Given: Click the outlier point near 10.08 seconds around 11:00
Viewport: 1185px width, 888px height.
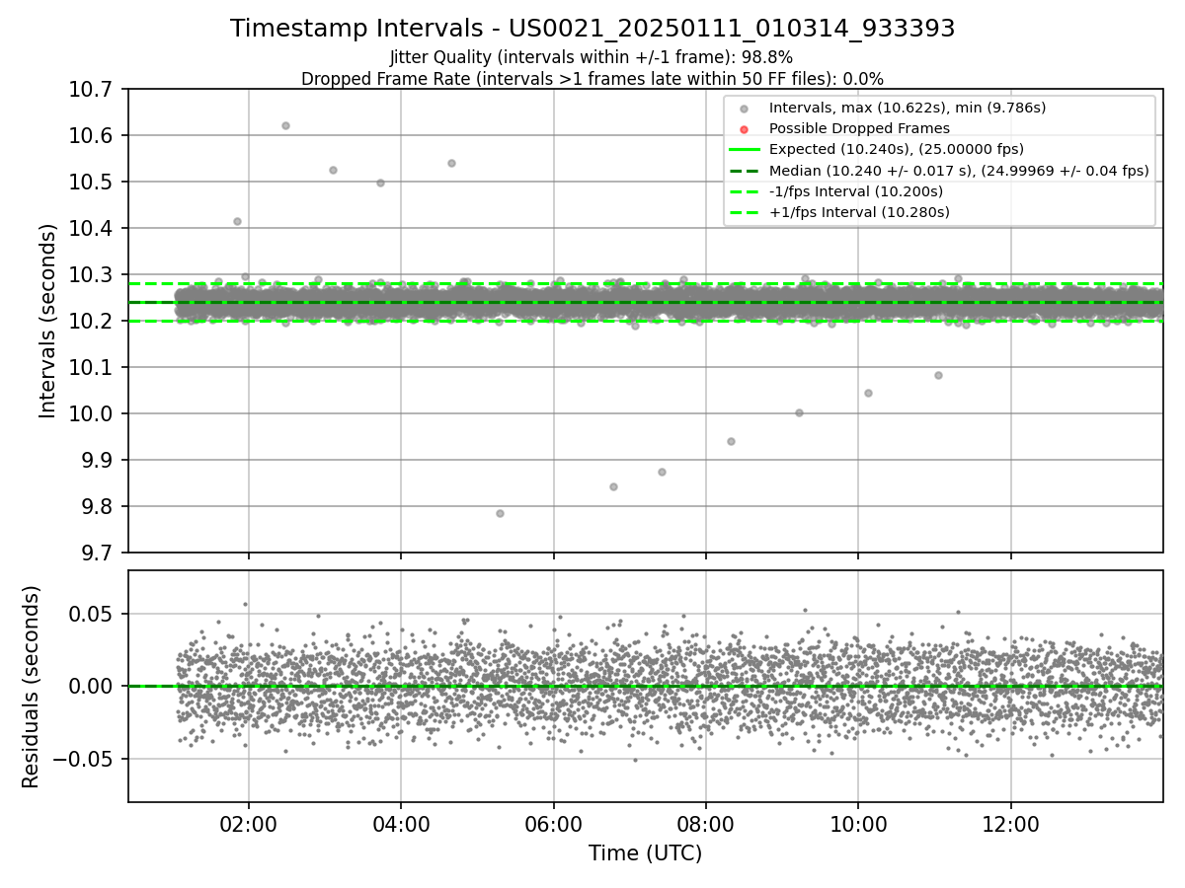Looking at the screenshot, I should click(x=938, y=375).
